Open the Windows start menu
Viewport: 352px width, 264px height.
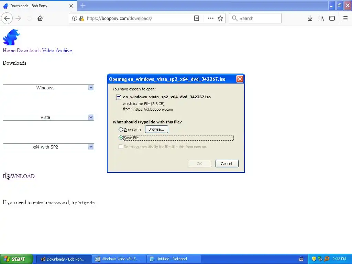pos(16,259)
